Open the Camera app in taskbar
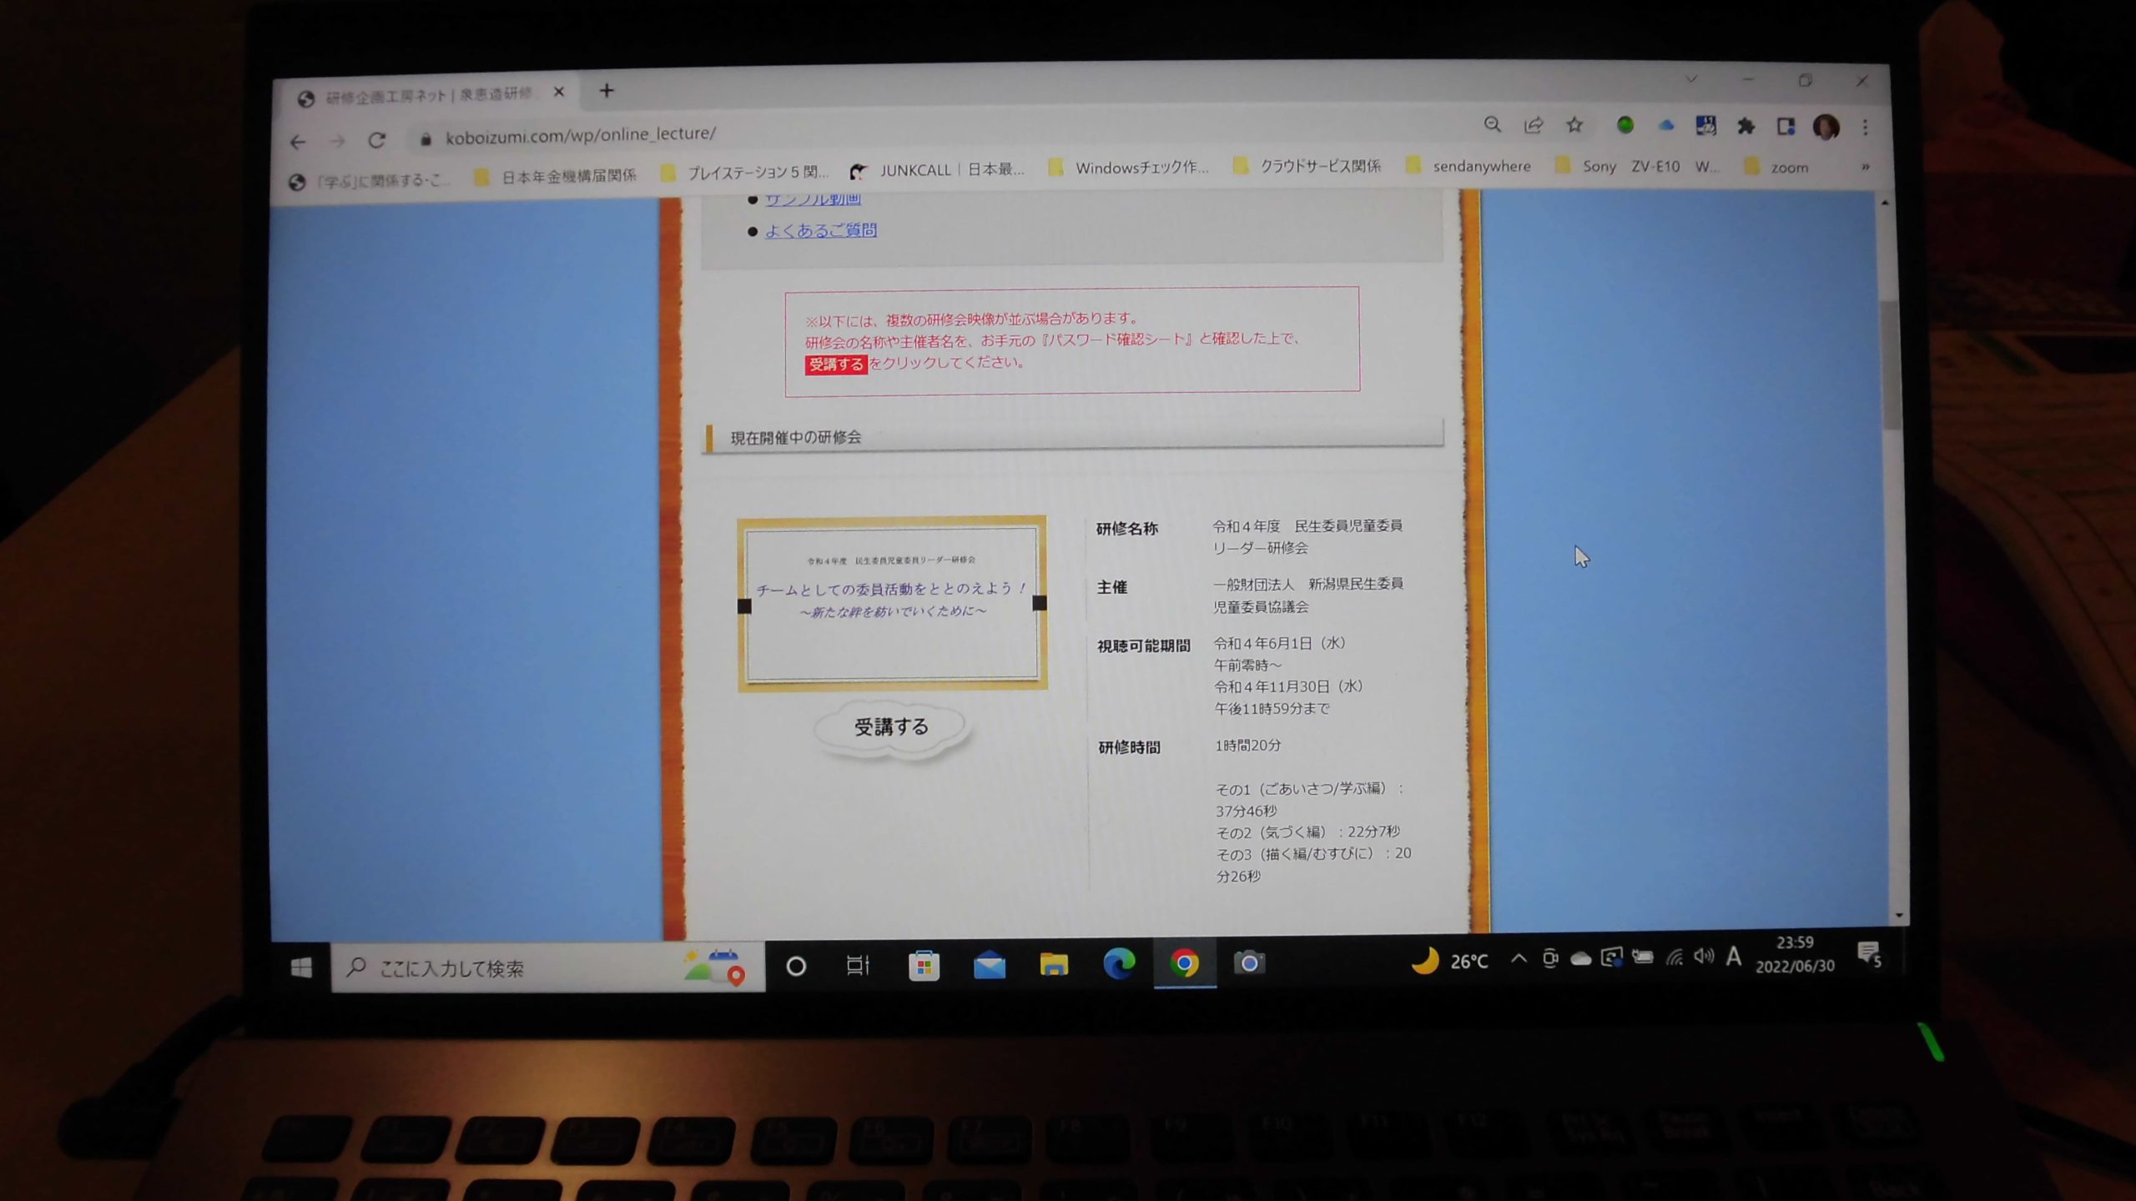Screen dimensions: 2136x1201 (x=1249, y=962)
